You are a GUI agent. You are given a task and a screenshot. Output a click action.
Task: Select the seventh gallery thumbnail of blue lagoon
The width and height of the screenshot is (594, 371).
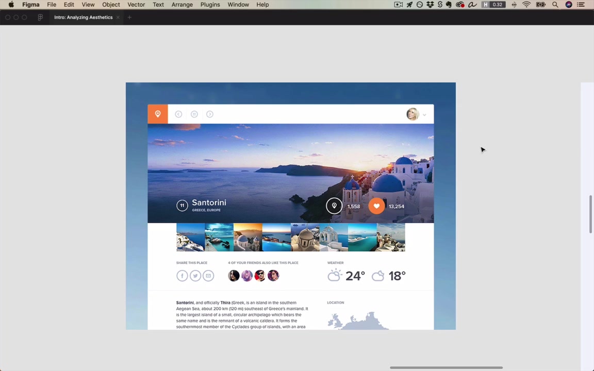(362, 238)
